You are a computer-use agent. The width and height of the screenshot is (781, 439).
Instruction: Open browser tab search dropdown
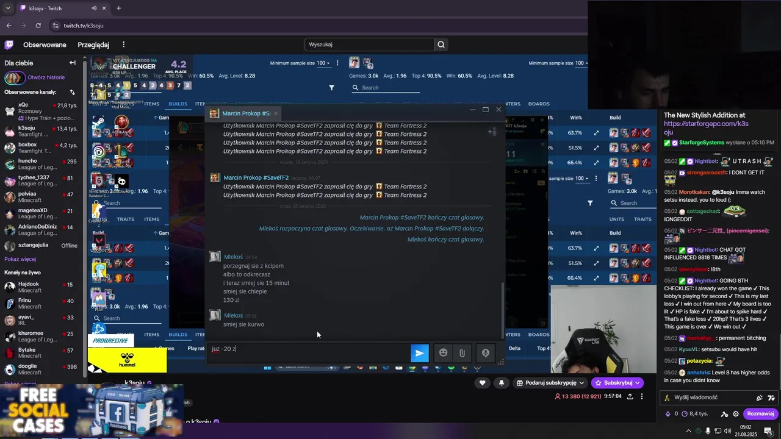pos(8,9)
